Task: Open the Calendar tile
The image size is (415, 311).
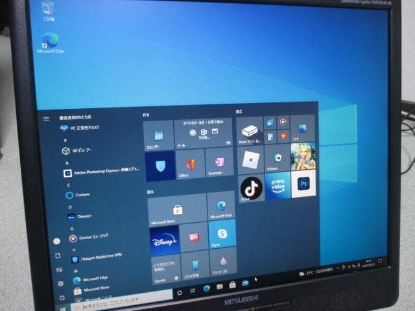Action: click(x=158, y=135)
